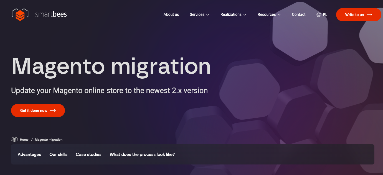Image resolution: width=383 pixels, height=175 pixels.
Task: Open the Services menu
Action: pos(197,14)
